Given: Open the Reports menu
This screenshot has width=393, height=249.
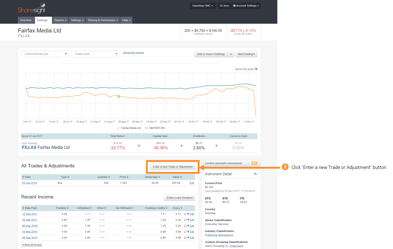Looking at the screenshot, I should tap(60, 20).
